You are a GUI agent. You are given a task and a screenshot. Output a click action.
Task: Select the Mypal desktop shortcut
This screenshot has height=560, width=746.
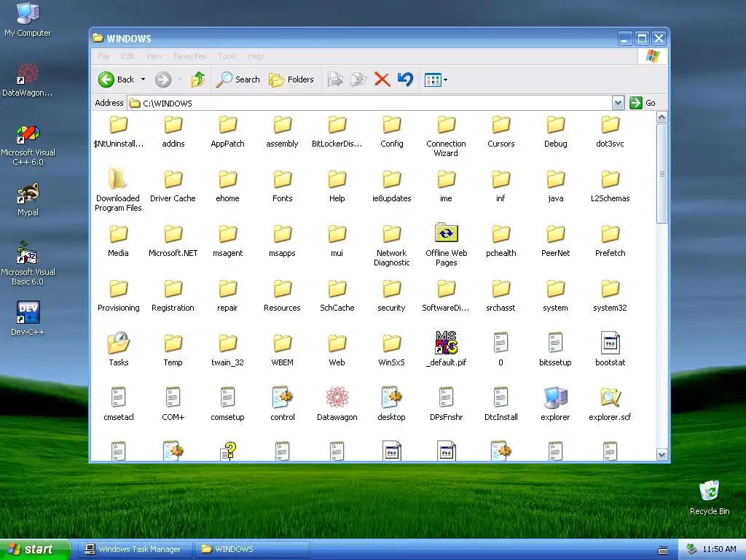tap(28, 199)
